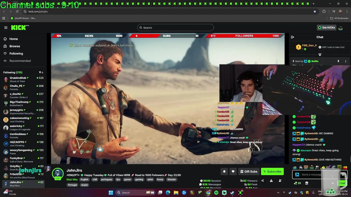Open ironGoddess channel in Following list
Viewport: 351px width, 197px height.
click(x=23, y=135)
